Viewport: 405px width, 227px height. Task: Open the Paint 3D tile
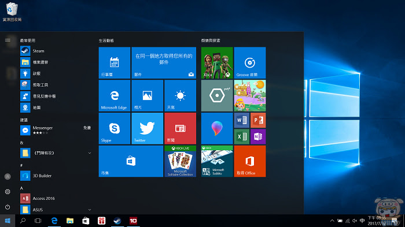217,128
